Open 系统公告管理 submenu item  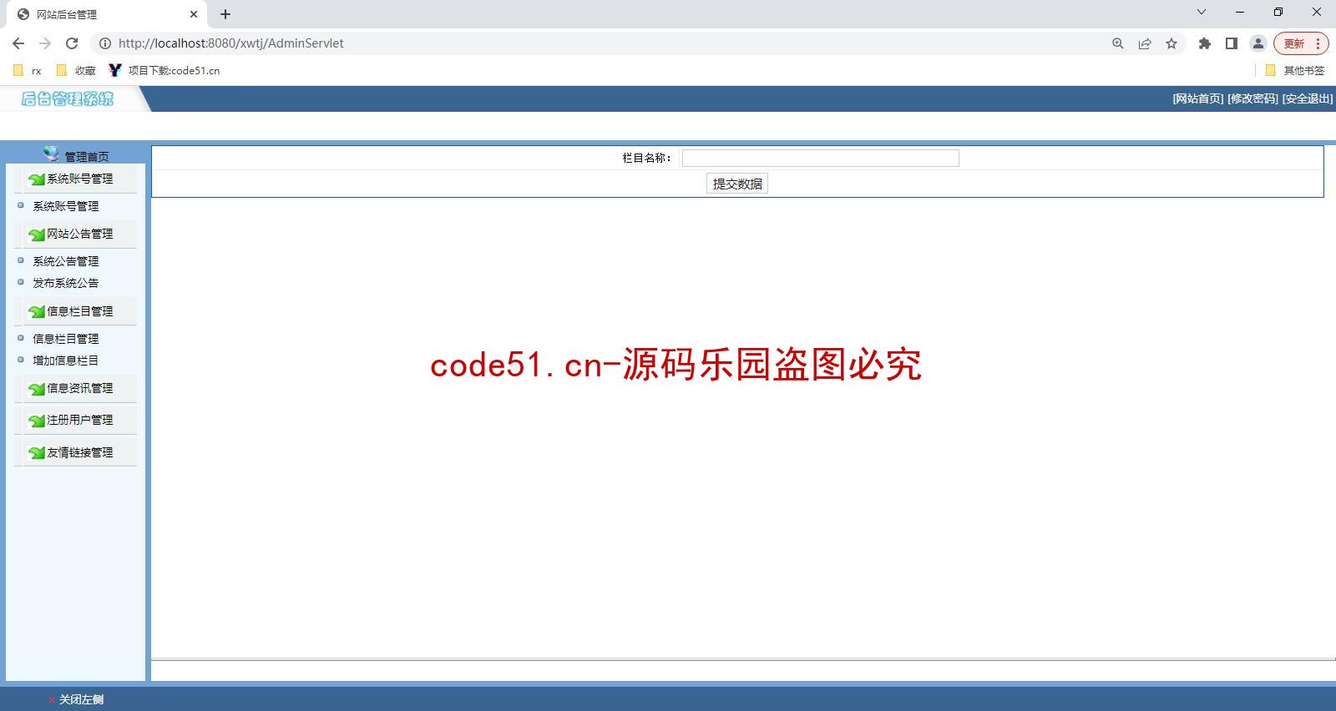click(x=65, y=261)
